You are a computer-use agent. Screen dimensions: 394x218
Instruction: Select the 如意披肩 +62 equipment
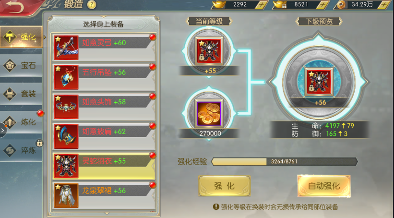pos(104,136)
